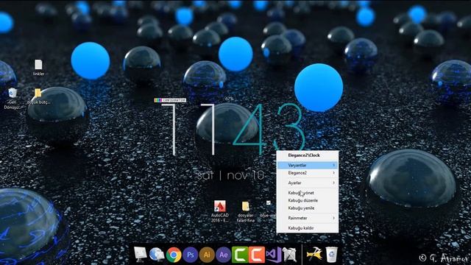Open the network globe dock icon
471x265 pixels.
(157, 255)
